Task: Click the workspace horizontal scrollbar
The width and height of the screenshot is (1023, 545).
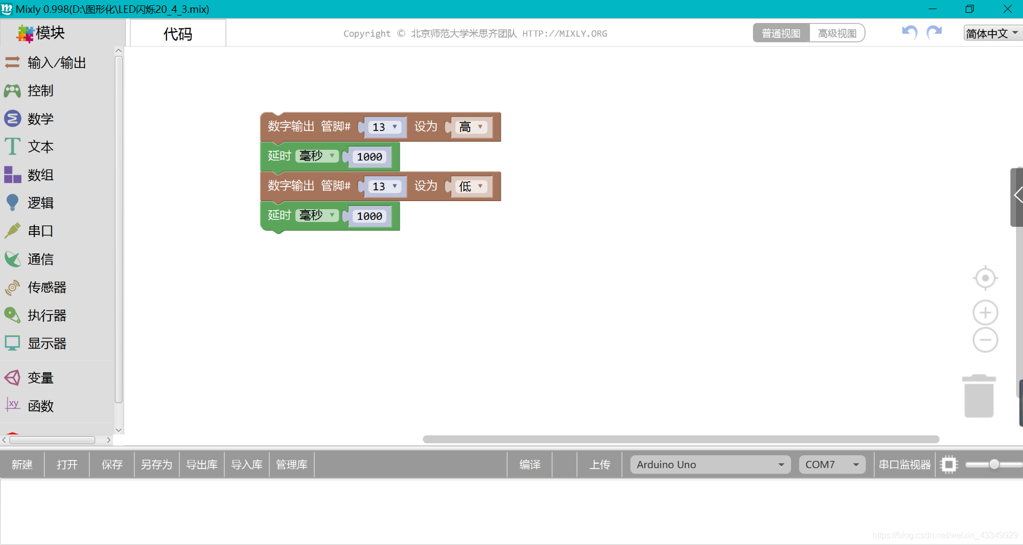Action: click(681, 439)
